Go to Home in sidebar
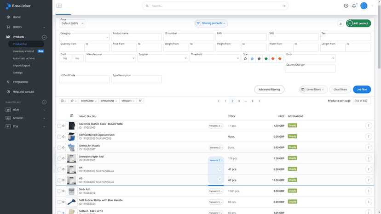Screen dimensions: 381x214 click(17, 17)
